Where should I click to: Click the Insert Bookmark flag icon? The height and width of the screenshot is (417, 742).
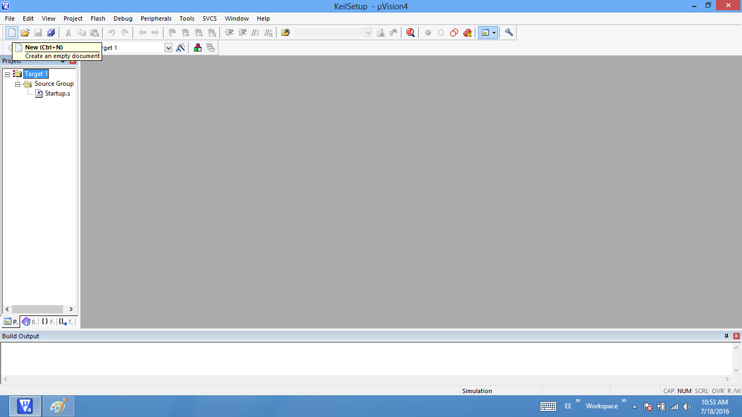point(173,33)
